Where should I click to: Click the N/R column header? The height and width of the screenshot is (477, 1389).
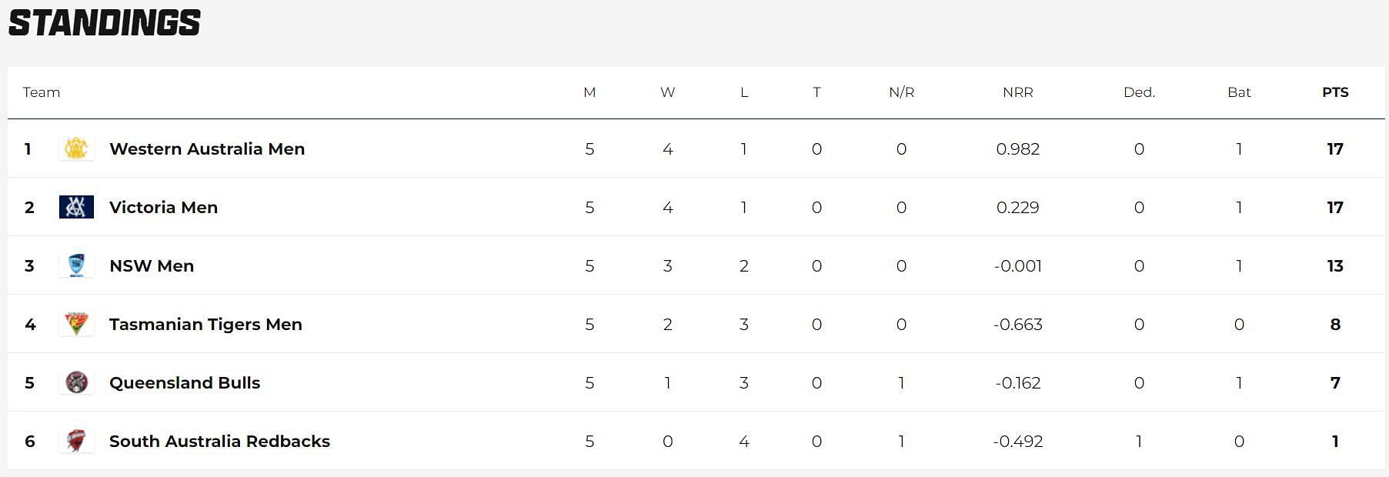click(x=901, y=92)
